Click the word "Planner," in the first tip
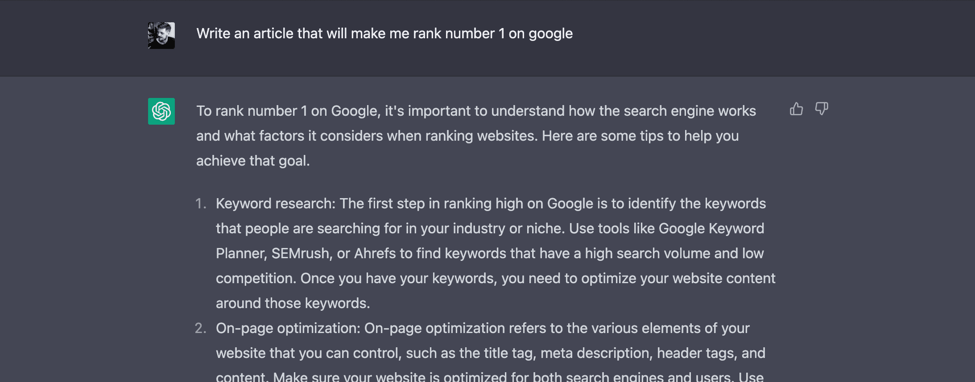 241,254
